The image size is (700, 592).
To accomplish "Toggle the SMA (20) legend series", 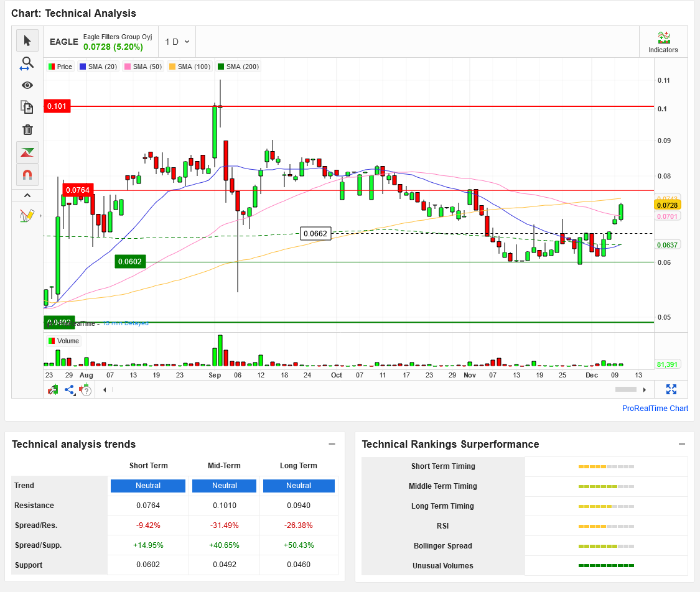I will pyautogui.click(x=98, y=67).
